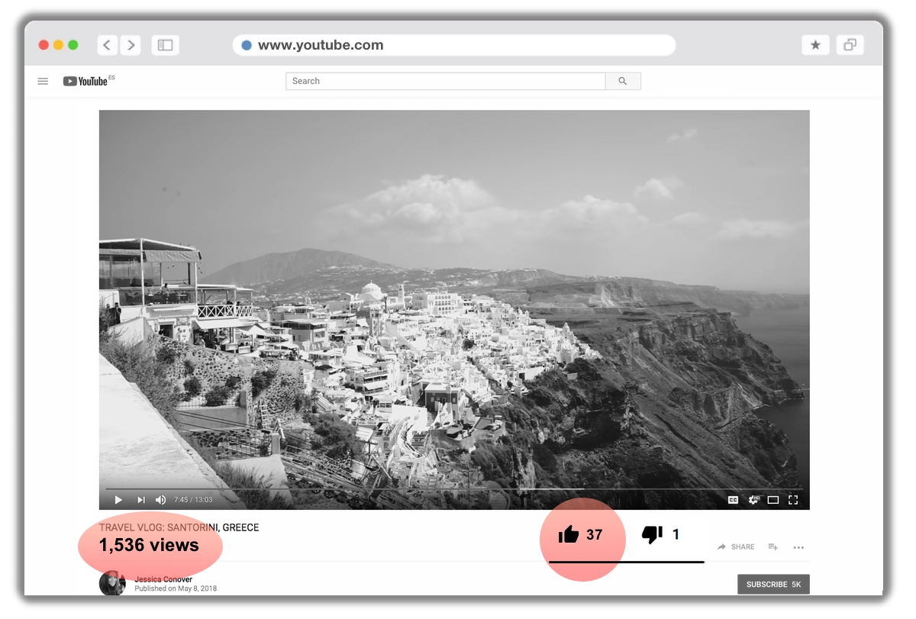The height and width of the screenshot is (619, 916).
Task: Toggle the browser sidebar panel
Action: pyautogui.click(x=165, y=45)
